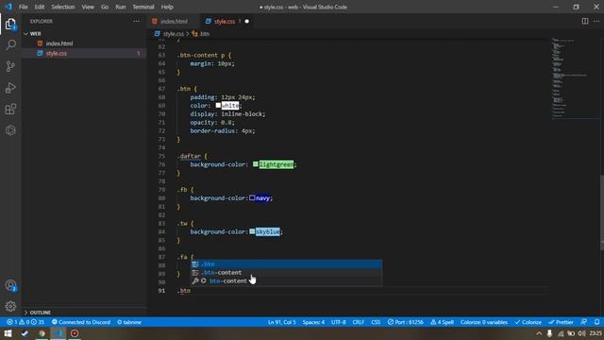Image resolution: width=604 pixels, height=340 pixels.
Task: Switch to the index.html tab
Action: (x=174, y=21)
